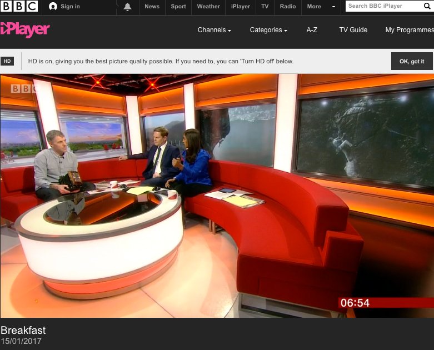Expand the Channels dropdown
Viewport: 434px width, 350px height.
[214, 30]
